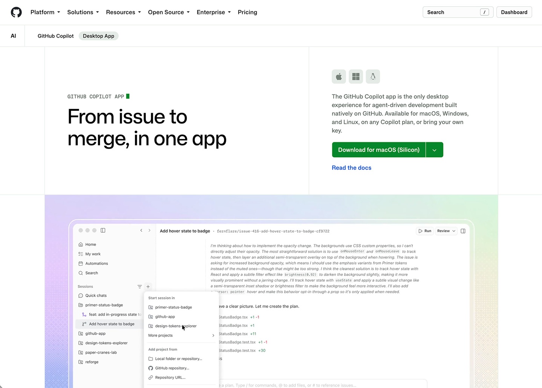The width and height of the screenshot is (542, 388).
Task: Go forward with the right chevron arrow
Action: click(149, 230)
